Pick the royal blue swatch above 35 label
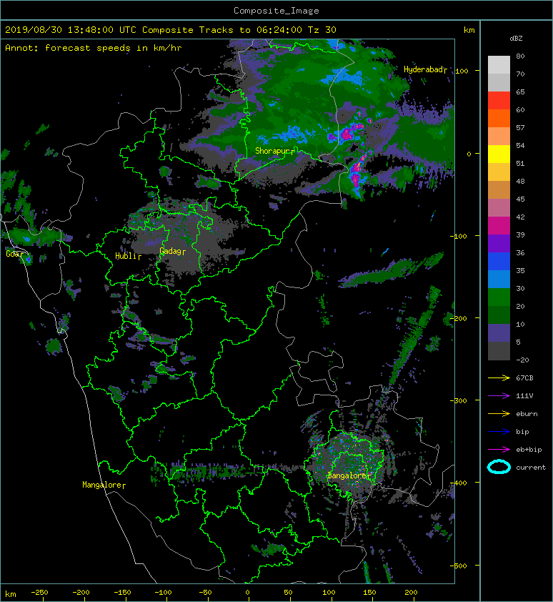The image size is (553, 602). click(499, 262)
